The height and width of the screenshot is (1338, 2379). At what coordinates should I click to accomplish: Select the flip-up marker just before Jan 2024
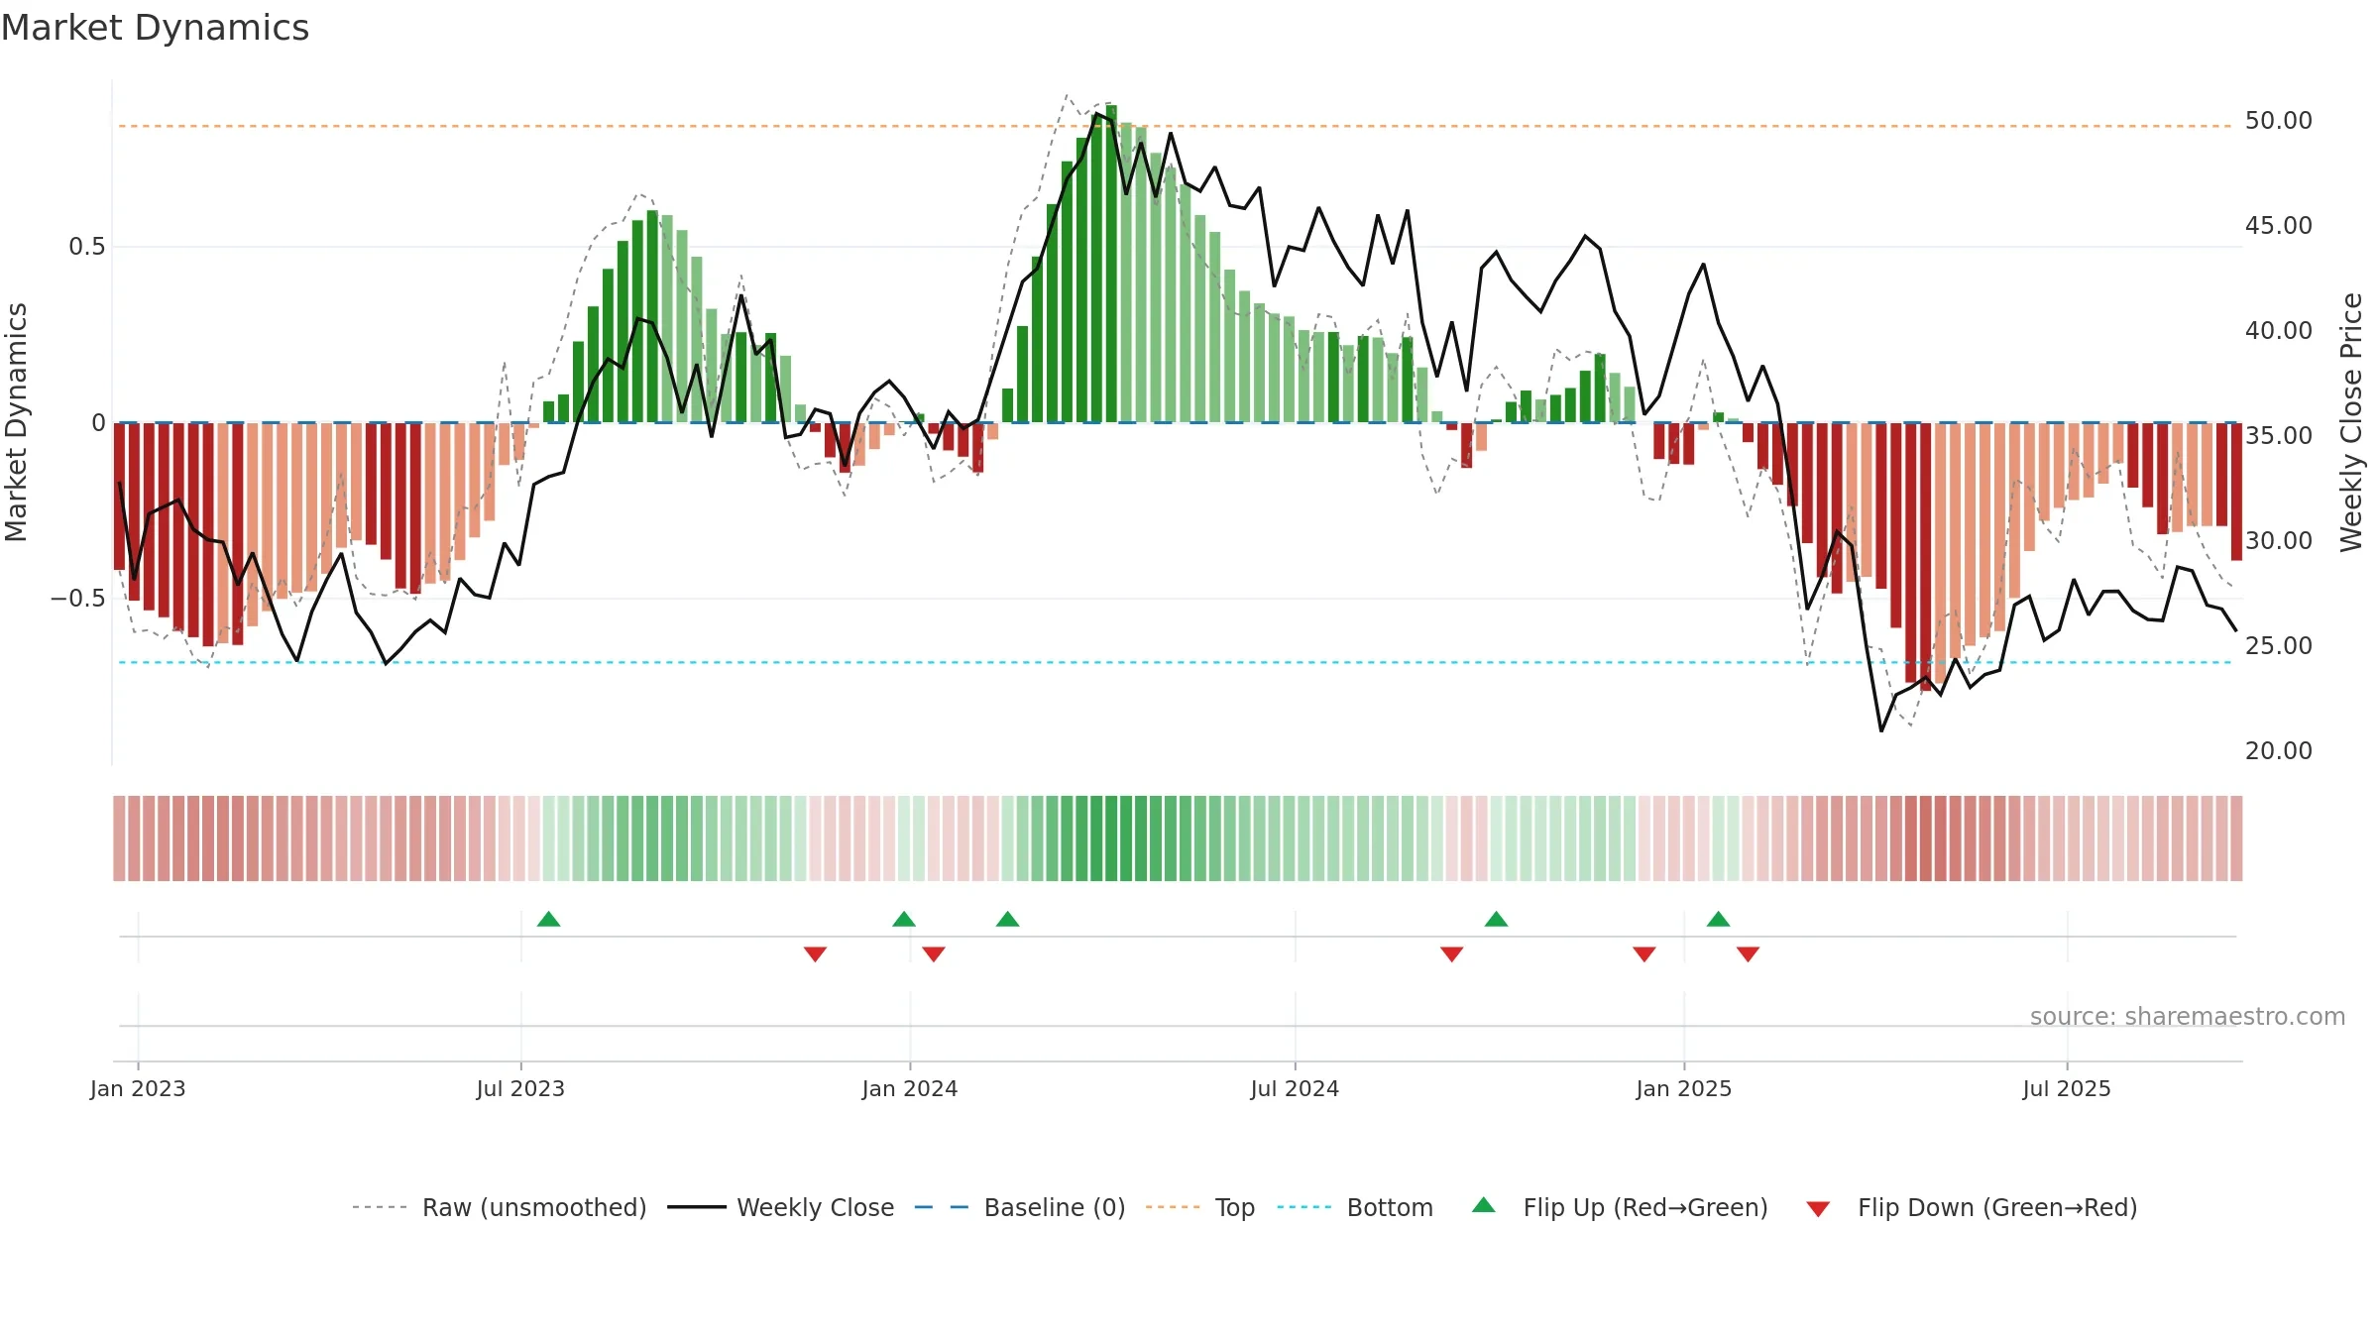click(904, 919)
